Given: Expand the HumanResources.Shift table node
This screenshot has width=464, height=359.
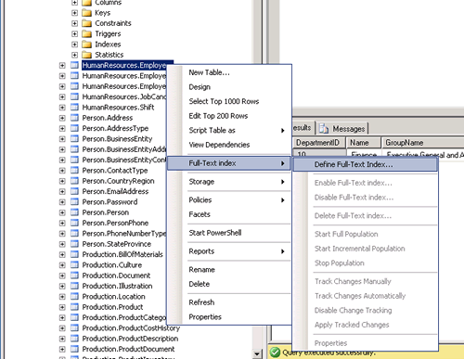Looking at the screenshot, I should point(62,108).
